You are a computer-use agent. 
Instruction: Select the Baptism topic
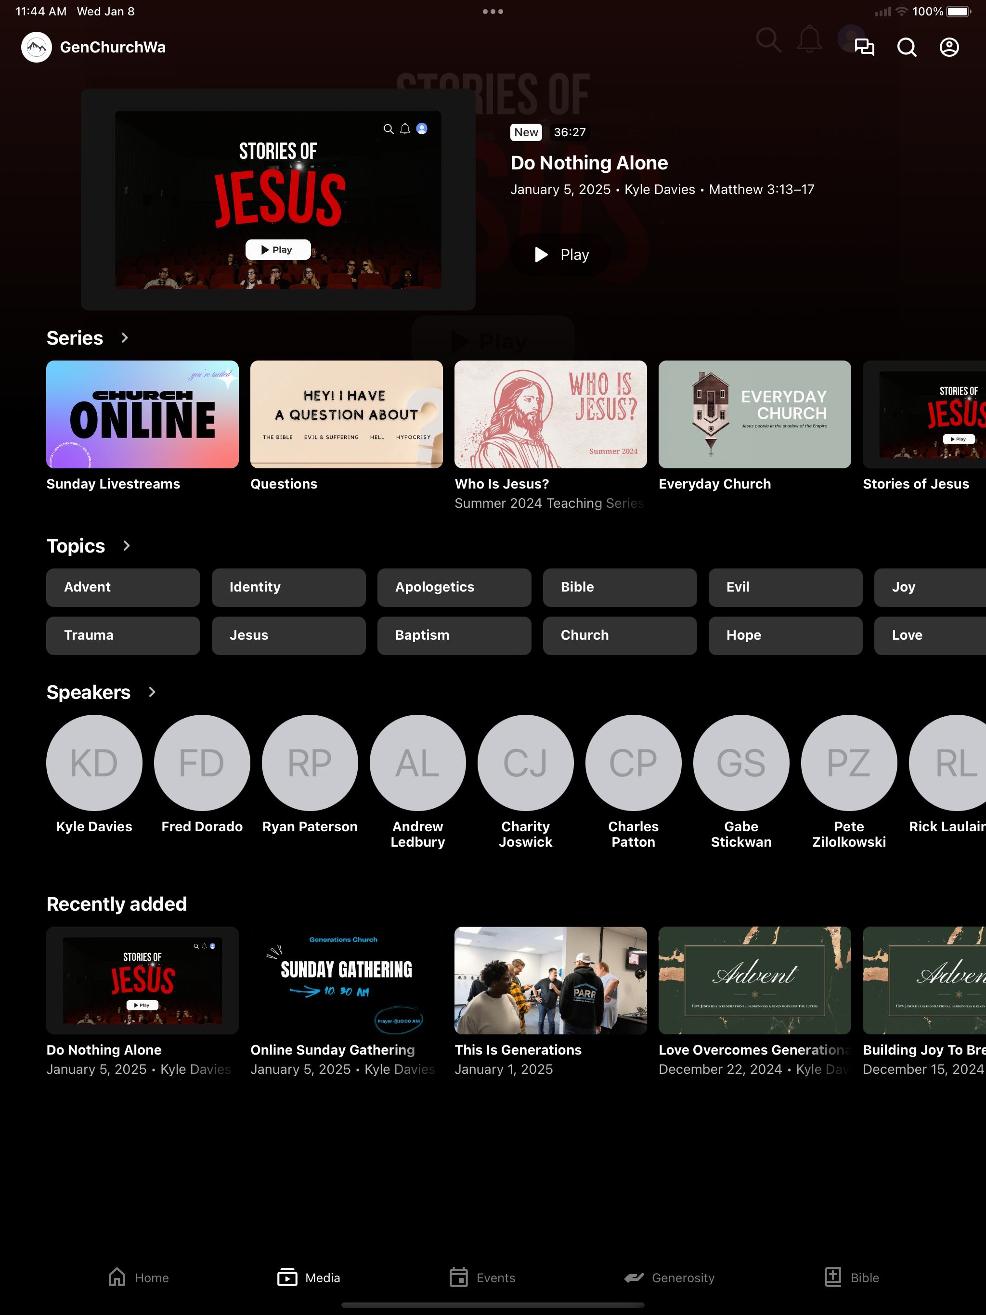click(454, 635)
